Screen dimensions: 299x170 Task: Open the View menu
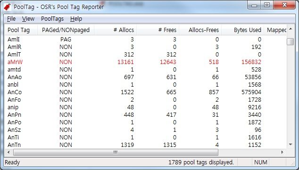point(28,19)
